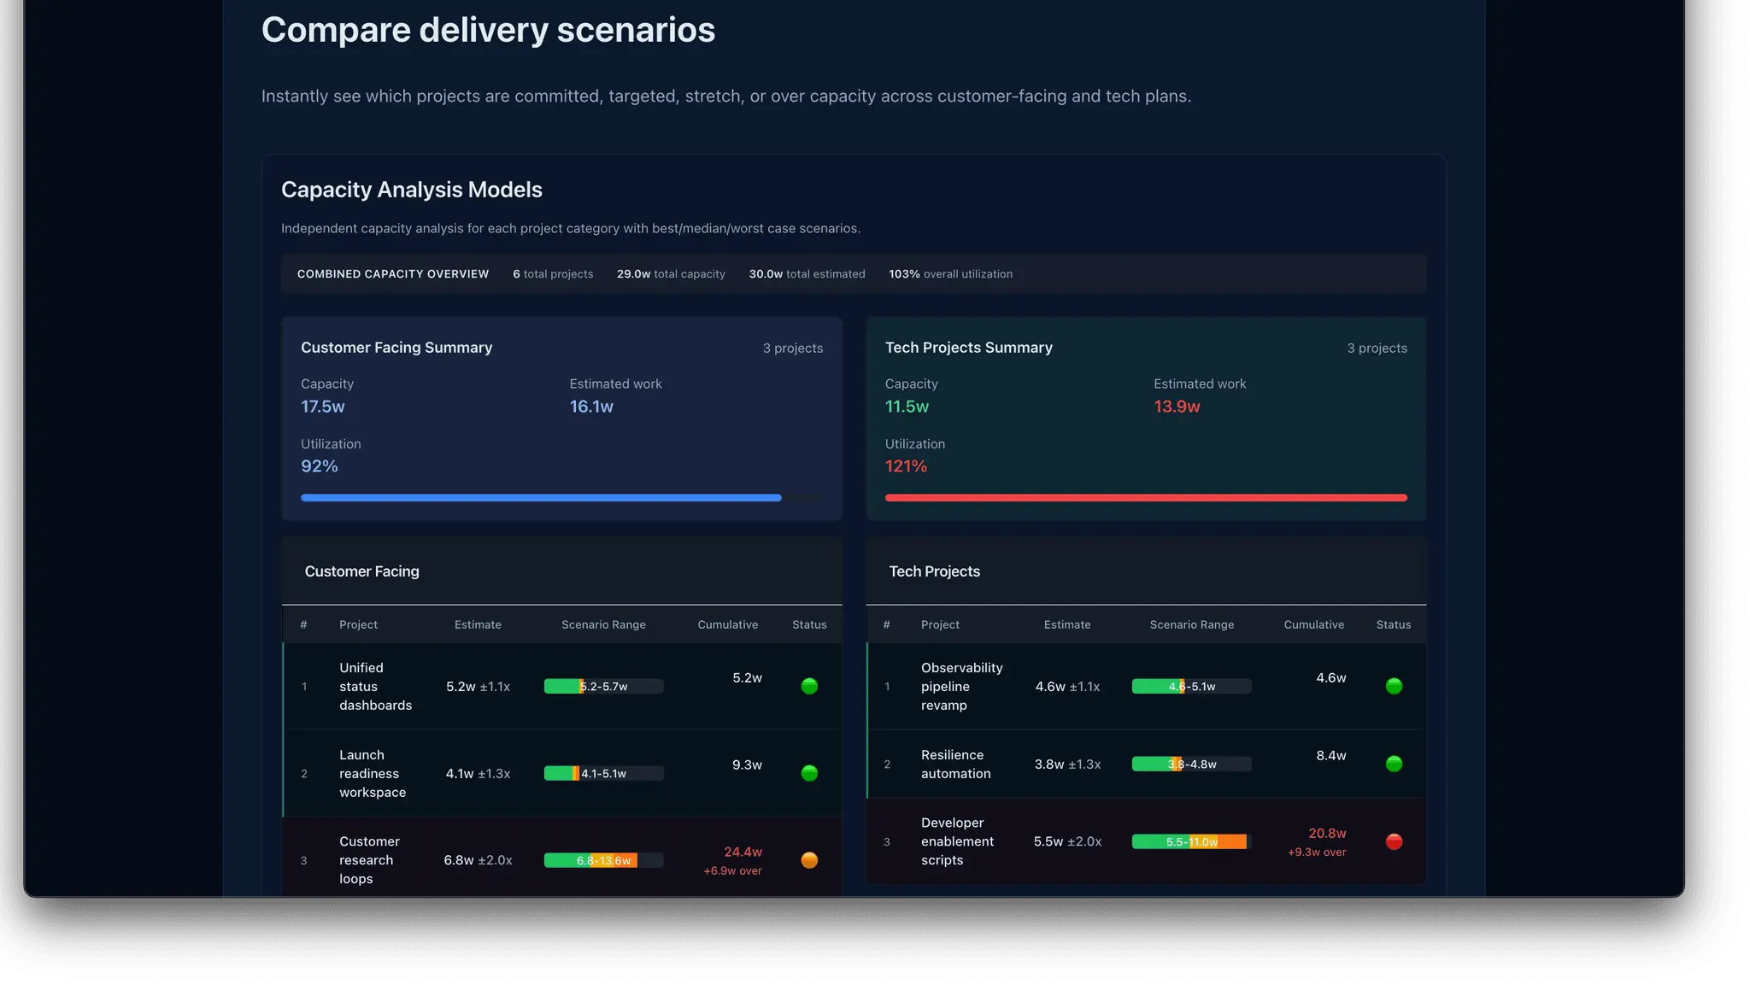The image size is (1750, 984).
Task: Click the orange status dot for Customer research loops
Action: 809,860
